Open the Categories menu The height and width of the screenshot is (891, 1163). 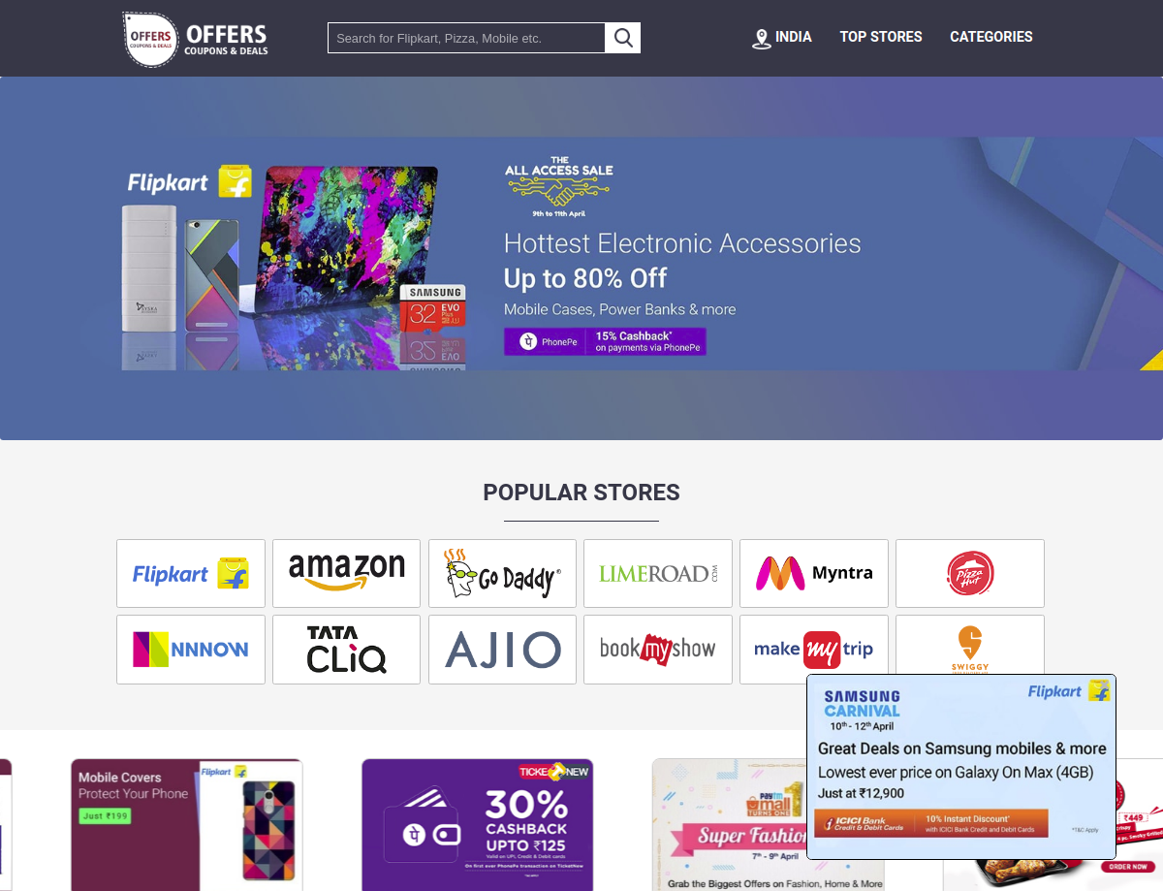tap(991, 37)
